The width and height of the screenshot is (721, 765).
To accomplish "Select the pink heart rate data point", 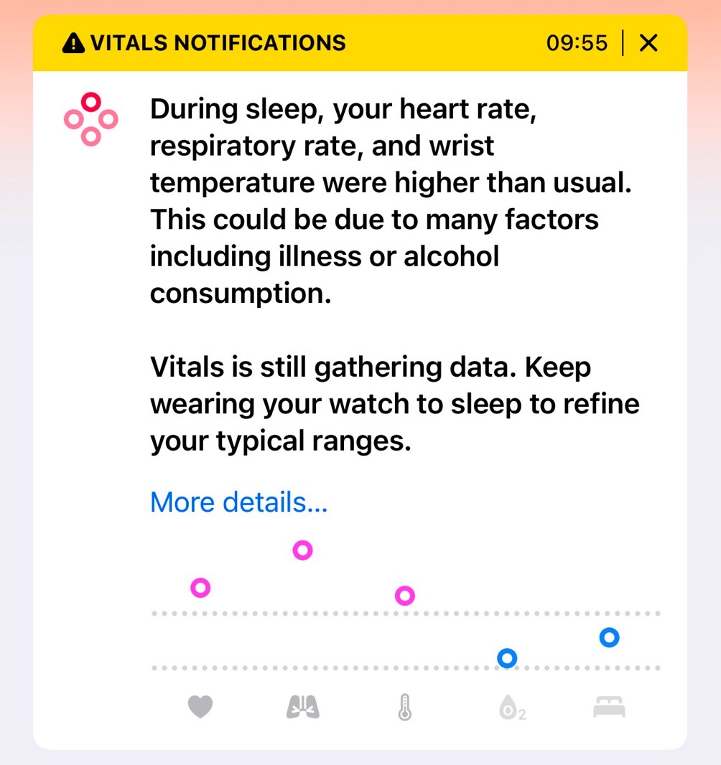I will point(200,588).
